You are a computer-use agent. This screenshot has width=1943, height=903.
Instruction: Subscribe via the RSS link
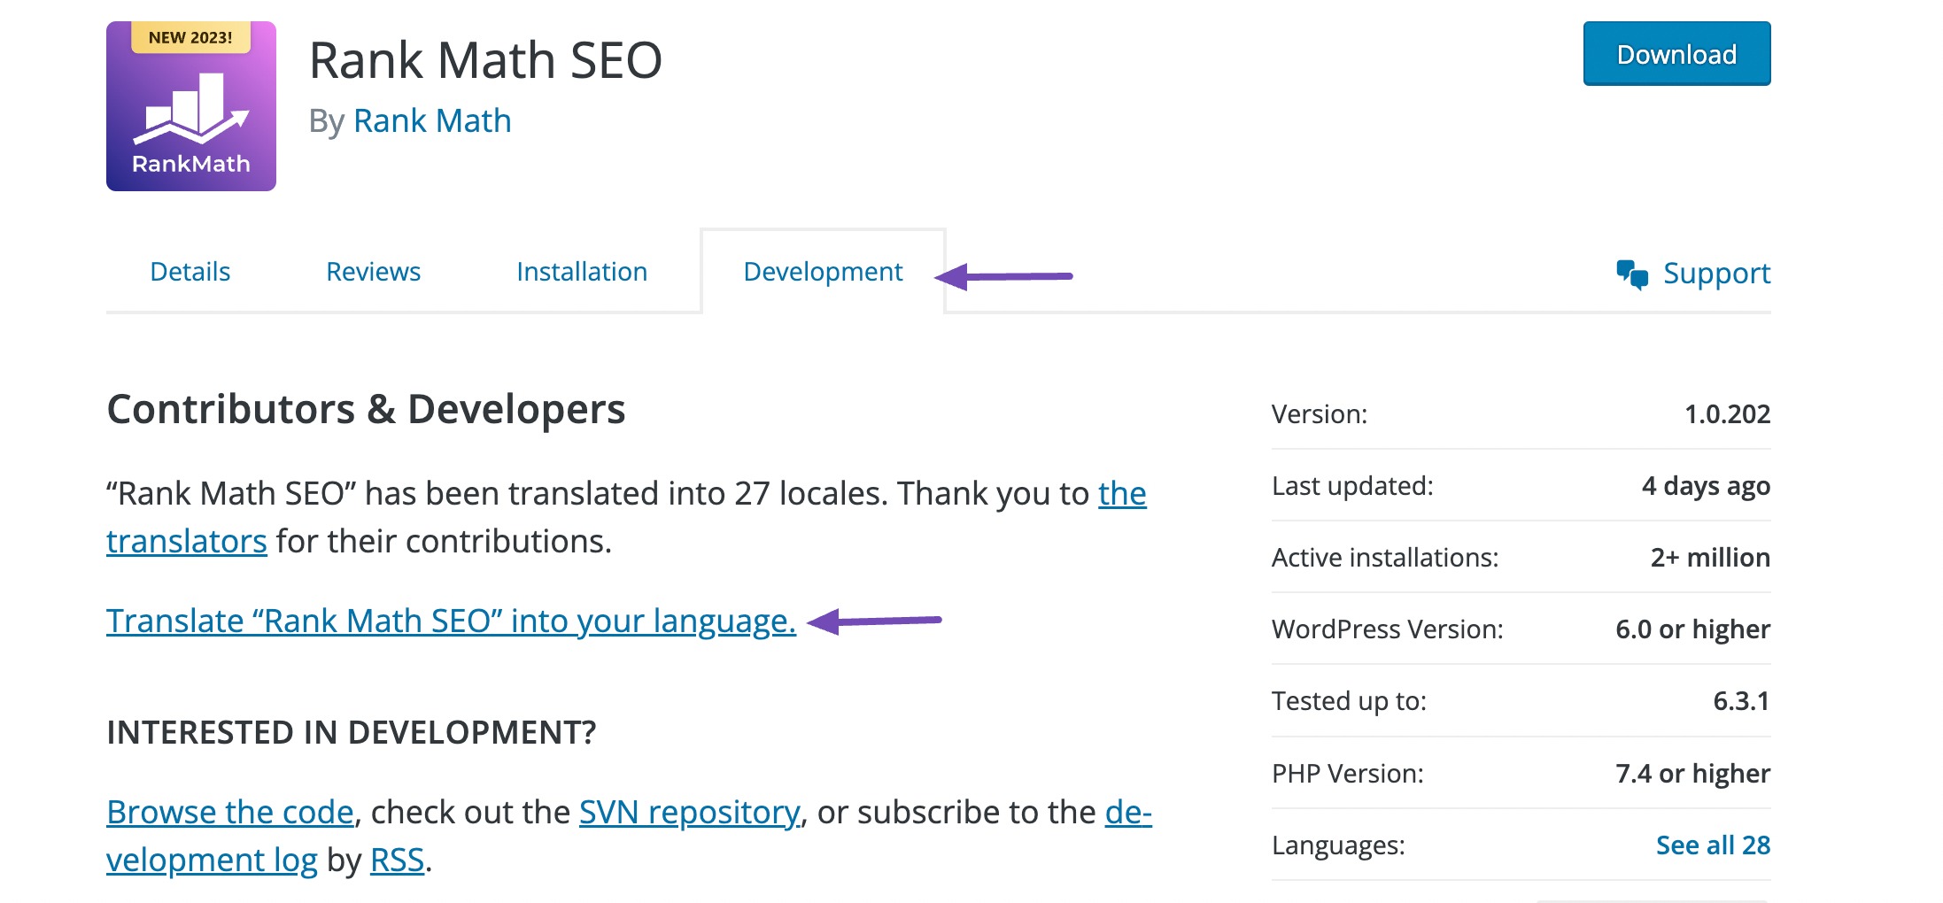coord(397,860)
